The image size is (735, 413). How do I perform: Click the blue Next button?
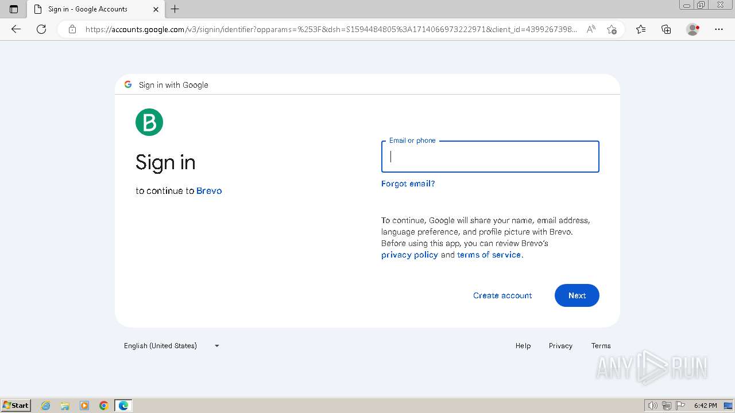[577, 295]
